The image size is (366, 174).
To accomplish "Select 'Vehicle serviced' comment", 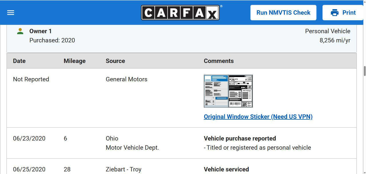I will 226,169.
